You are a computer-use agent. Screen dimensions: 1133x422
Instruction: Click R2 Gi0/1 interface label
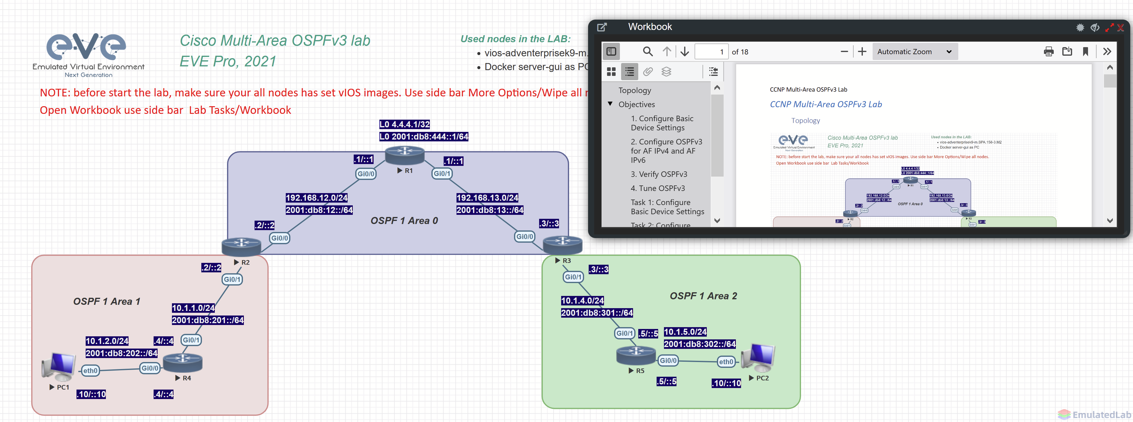click(232, 279)
